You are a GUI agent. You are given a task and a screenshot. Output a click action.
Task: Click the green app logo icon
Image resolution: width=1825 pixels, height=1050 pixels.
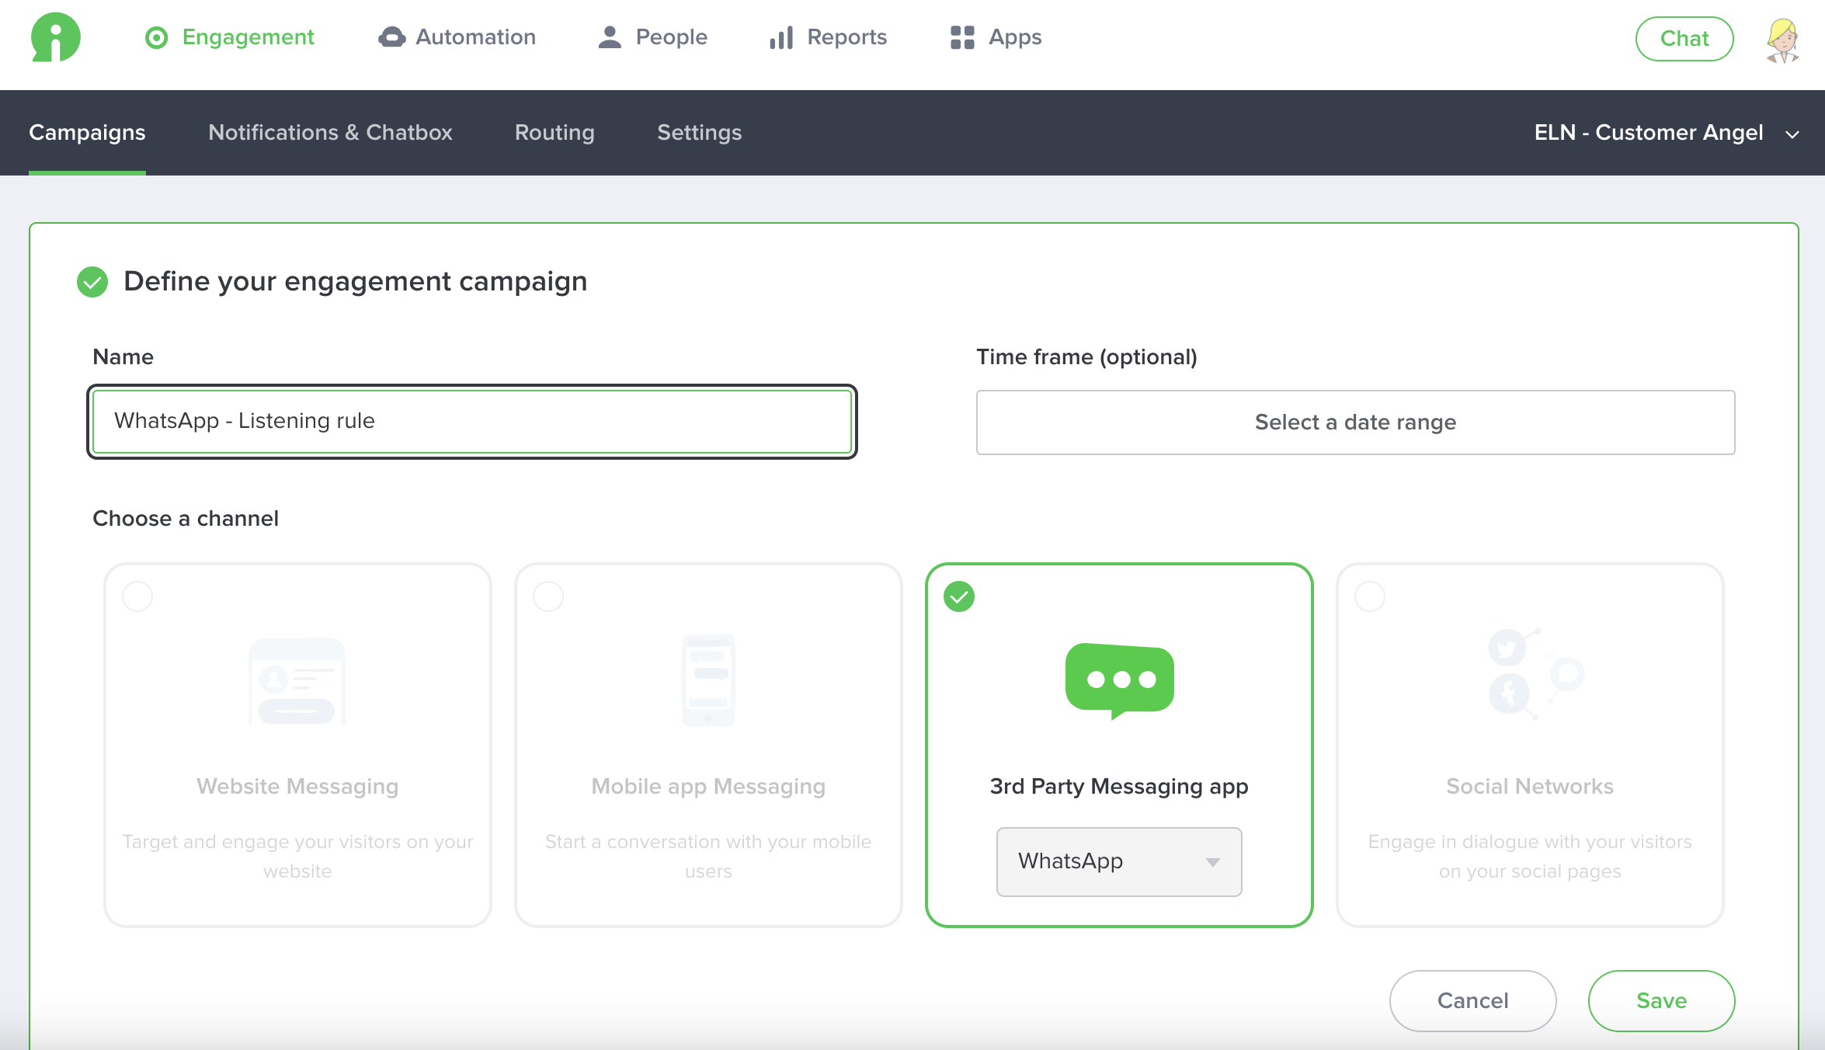(55, 37)
